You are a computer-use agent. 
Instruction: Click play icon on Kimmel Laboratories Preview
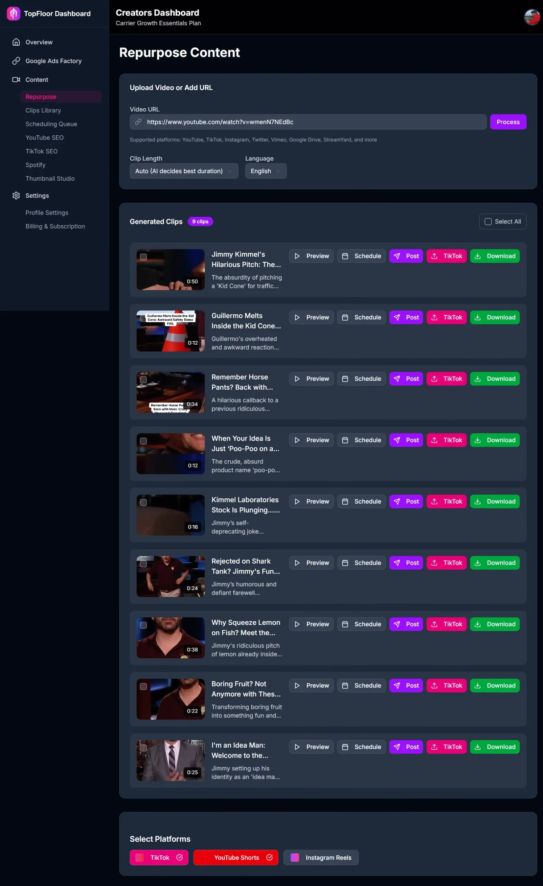coord(297,501)
